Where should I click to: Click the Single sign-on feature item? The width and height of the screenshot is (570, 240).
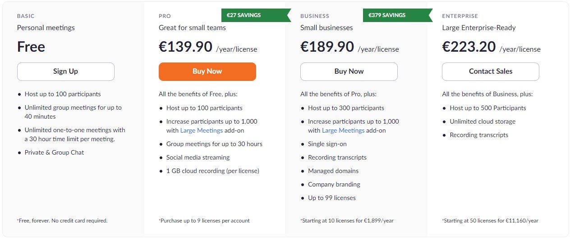(327, 144)
